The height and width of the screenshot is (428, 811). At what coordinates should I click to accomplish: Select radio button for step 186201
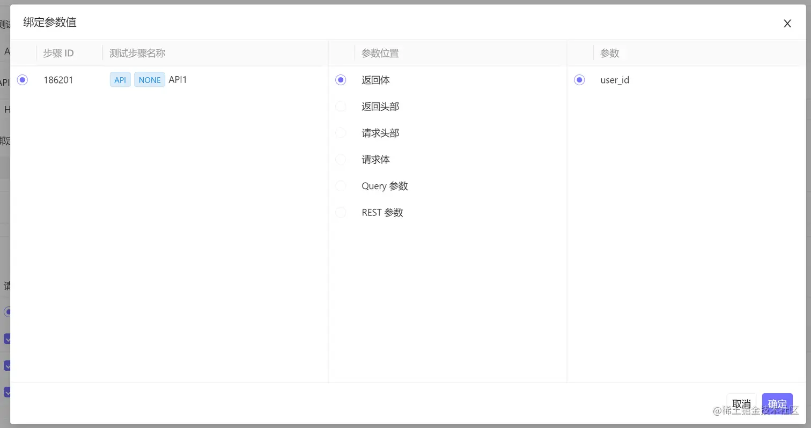23,80
